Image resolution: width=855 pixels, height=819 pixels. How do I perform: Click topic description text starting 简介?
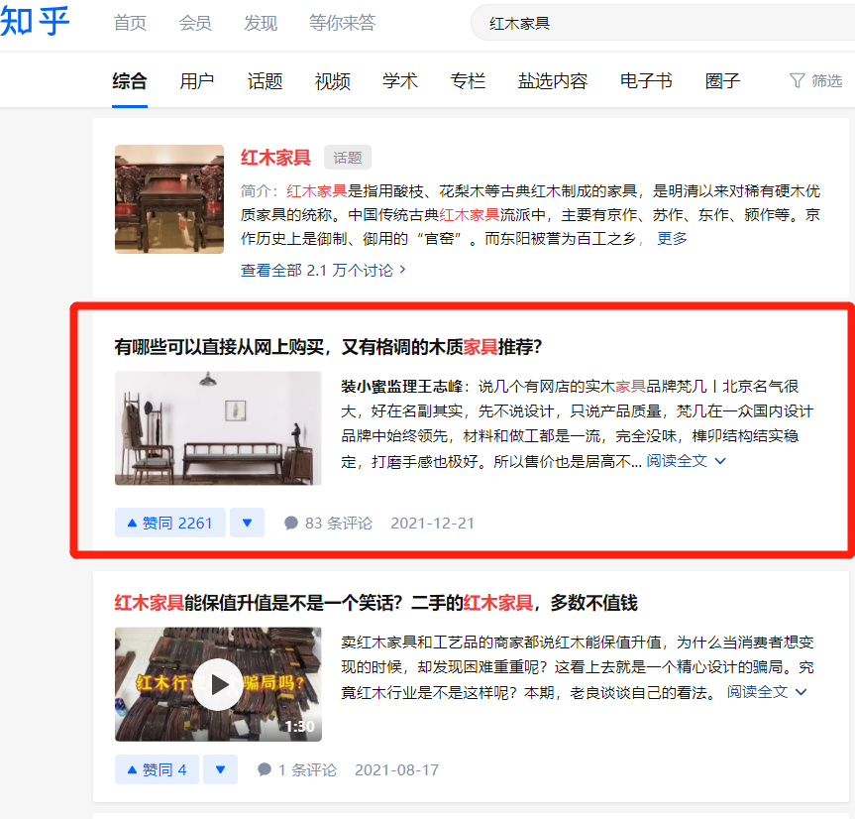pyautogui.click(x=530, y=214)
